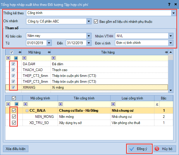This screenshot has height=155, width=179.
Task: Click item grid scrollbar up arrow
Action: tap(171, 52)
